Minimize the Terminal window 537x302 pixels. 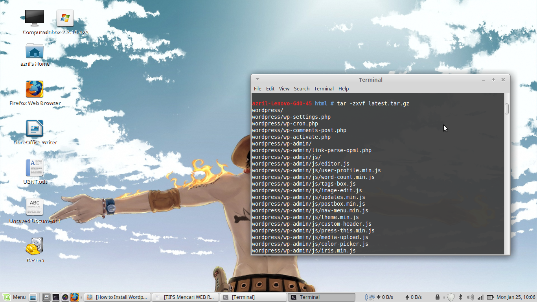click(484, 80)
